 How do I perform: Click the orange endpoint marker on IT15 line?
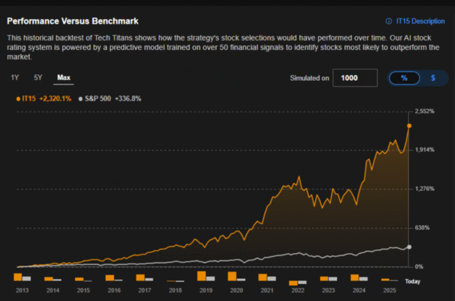coord(409,126)
